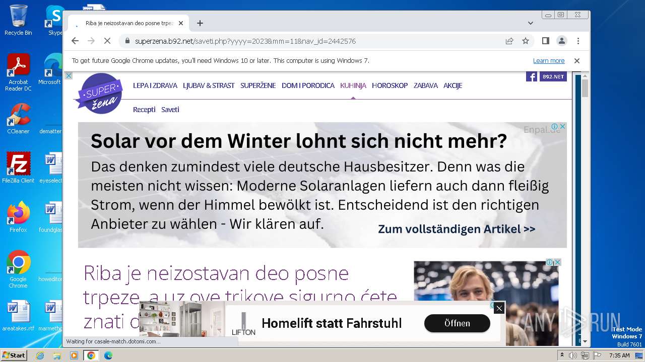Viewport: 645px width, 362px height.
Task: Read the Solar vor dem Winter headline ad
Action: click(x=299, y=142)
